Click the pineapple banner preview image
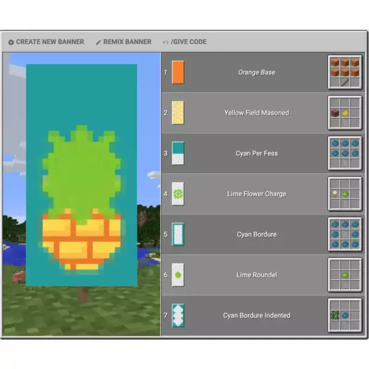Viewport: 369px width, 369px height. pyautogui.click(x=81, y=175)
